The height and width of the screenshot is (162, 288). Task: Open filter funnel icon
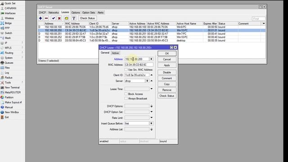74,18
